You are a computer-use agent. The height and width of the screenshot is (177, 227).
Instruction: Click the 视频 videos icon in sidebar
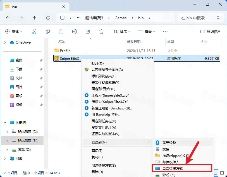click(12, 105)
